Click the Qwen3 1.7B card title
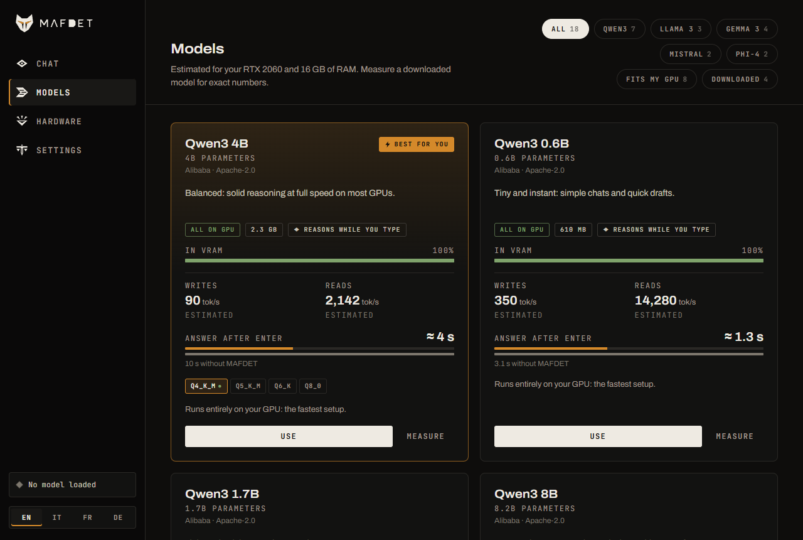 pos(222,494)
